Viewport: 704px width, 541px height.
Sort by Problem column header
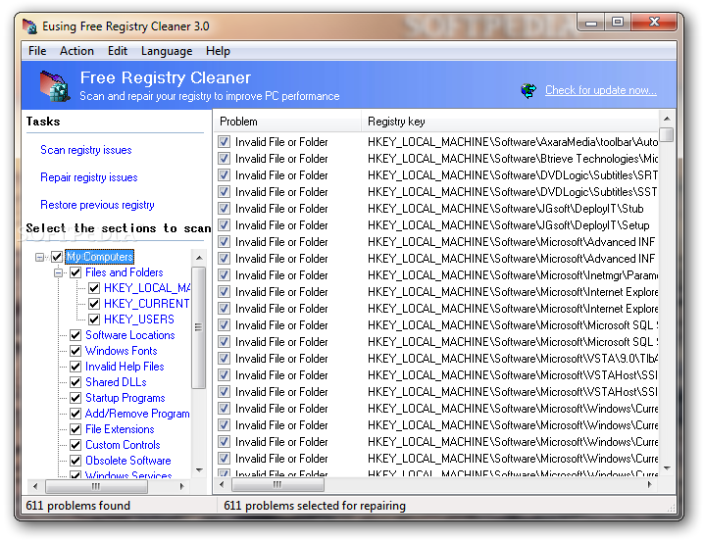click(x=287, y=122)
